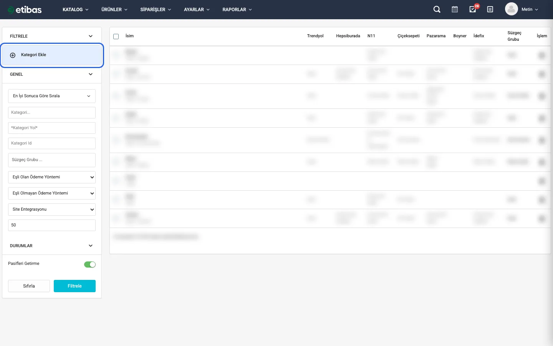
Task: Click the Filtrele button
Action: point(75,286)
